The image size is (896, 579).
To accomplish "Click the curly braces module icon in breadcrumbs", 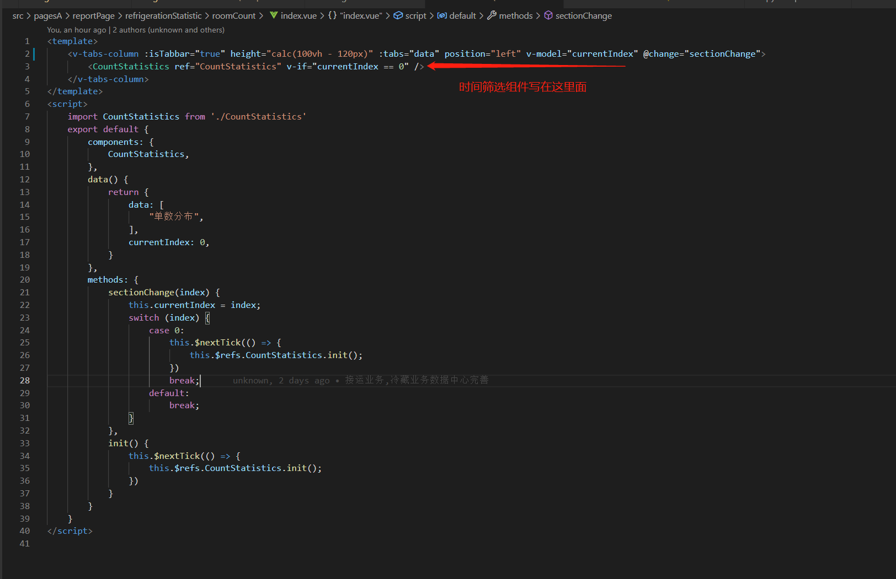I will coord(332,15).
